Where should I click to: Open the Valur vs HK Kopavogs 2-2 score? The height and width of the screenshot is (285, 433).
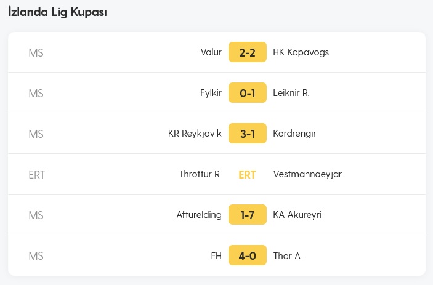tap(248, 52)
